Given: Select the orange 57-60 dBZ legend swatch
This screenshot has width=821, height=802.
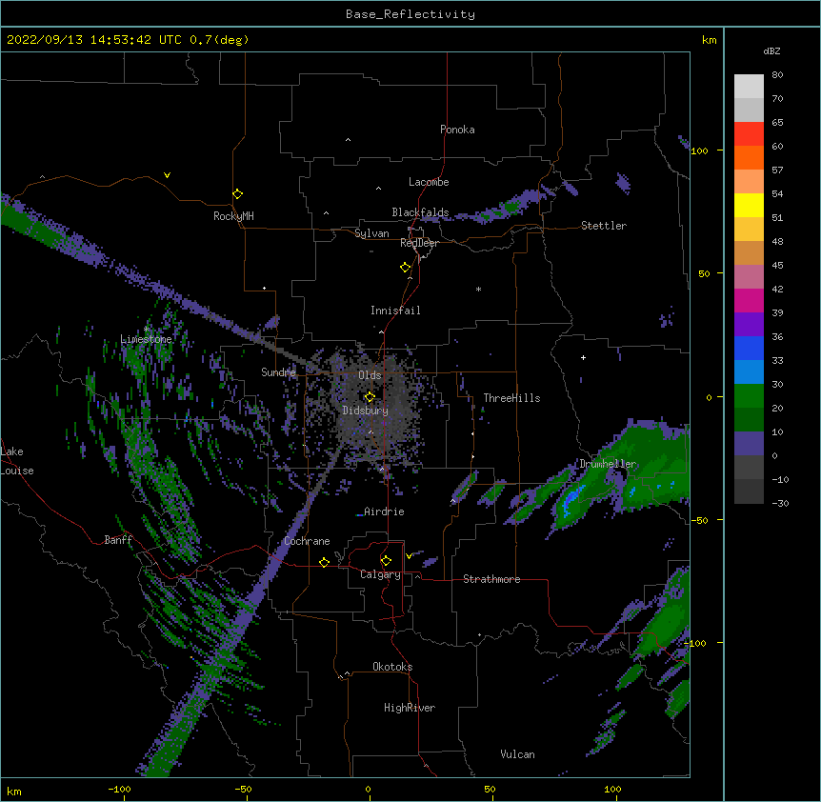Looking at the screenshot, I should click(x=749, y=157).
